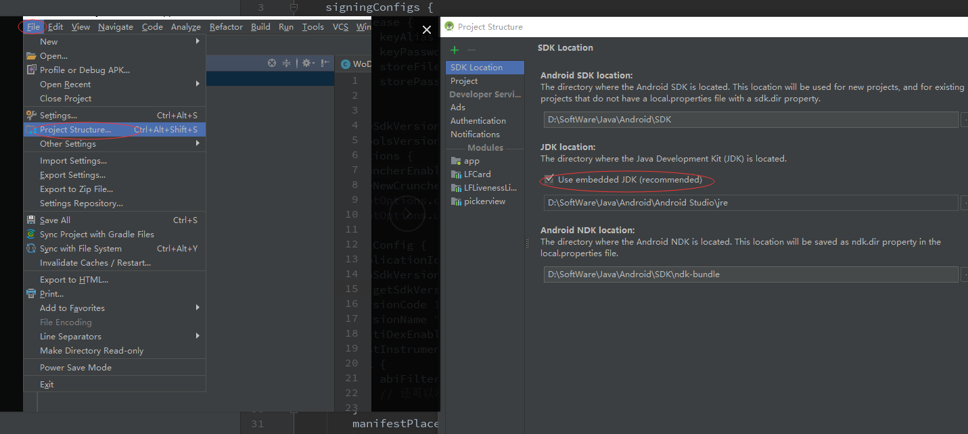Open Settings Repository... entry
This screenshot has width=968, height=434.
pyautogui.click(x=114, y=203)
